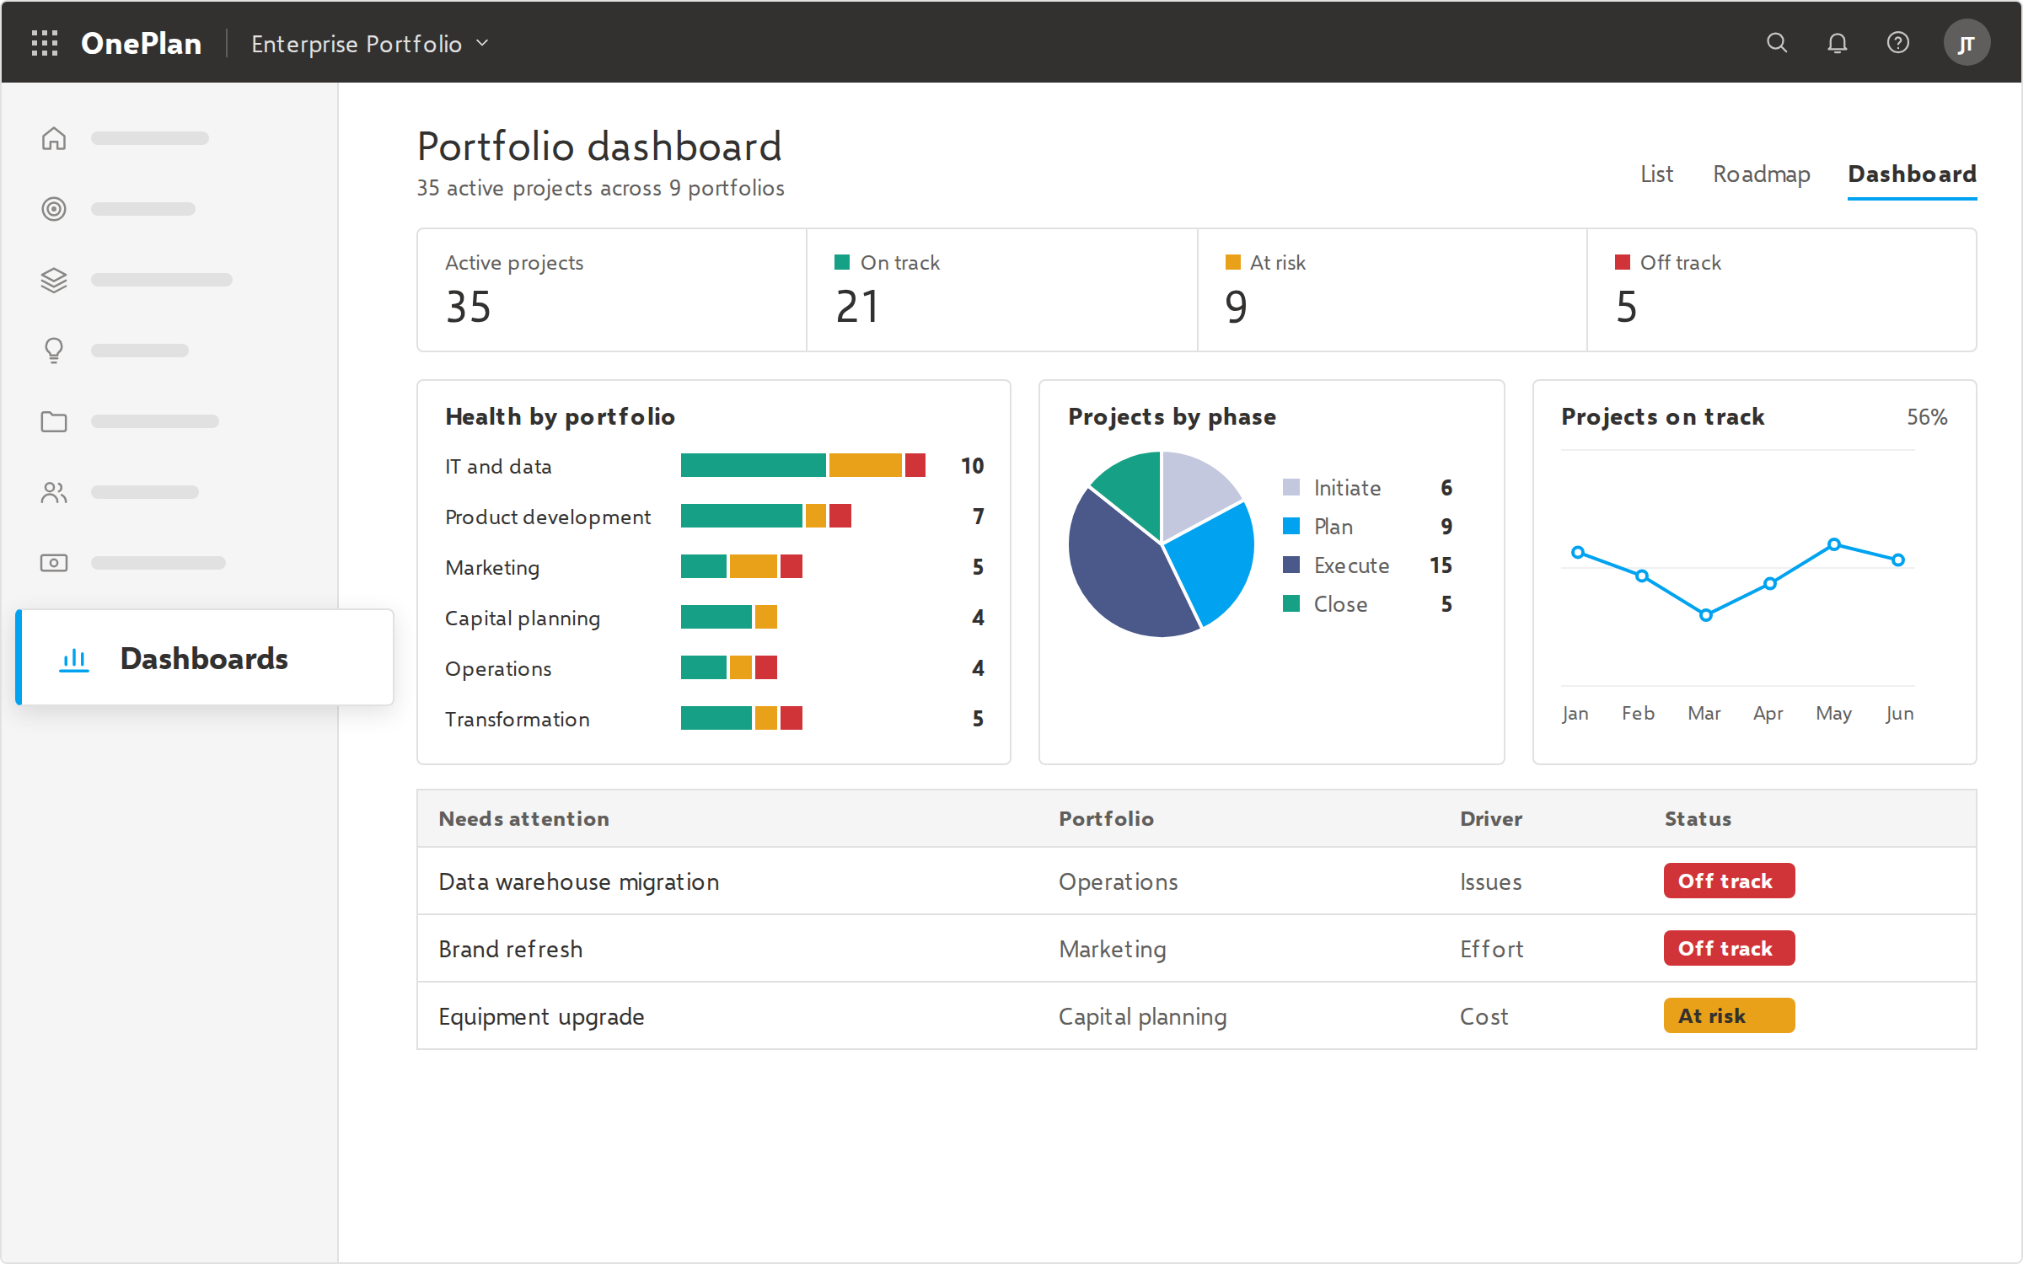Open the JT user avatar menu
The height and width of the screenshot is (1264, 2023).
click(1967, 43)
